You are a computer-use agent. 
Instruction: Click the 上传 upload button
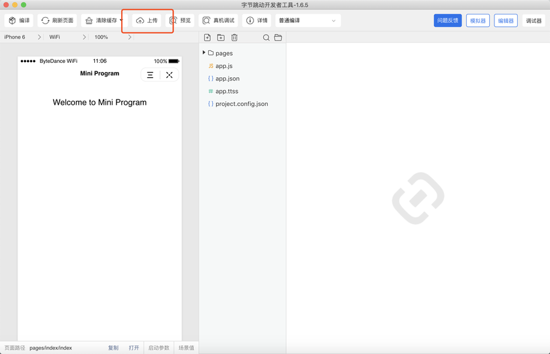(147, 20)
